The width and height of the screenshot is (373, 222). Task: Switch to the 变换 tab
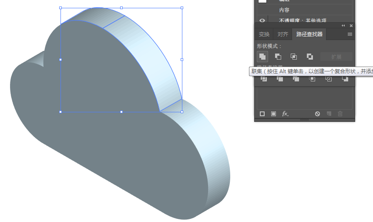264,34
